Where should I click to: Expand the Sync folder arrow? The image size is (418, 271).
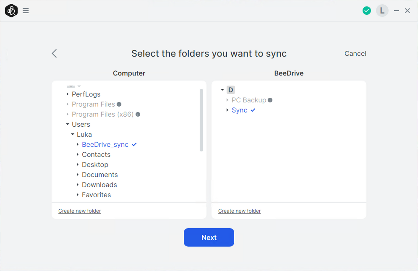pos(227,110)
